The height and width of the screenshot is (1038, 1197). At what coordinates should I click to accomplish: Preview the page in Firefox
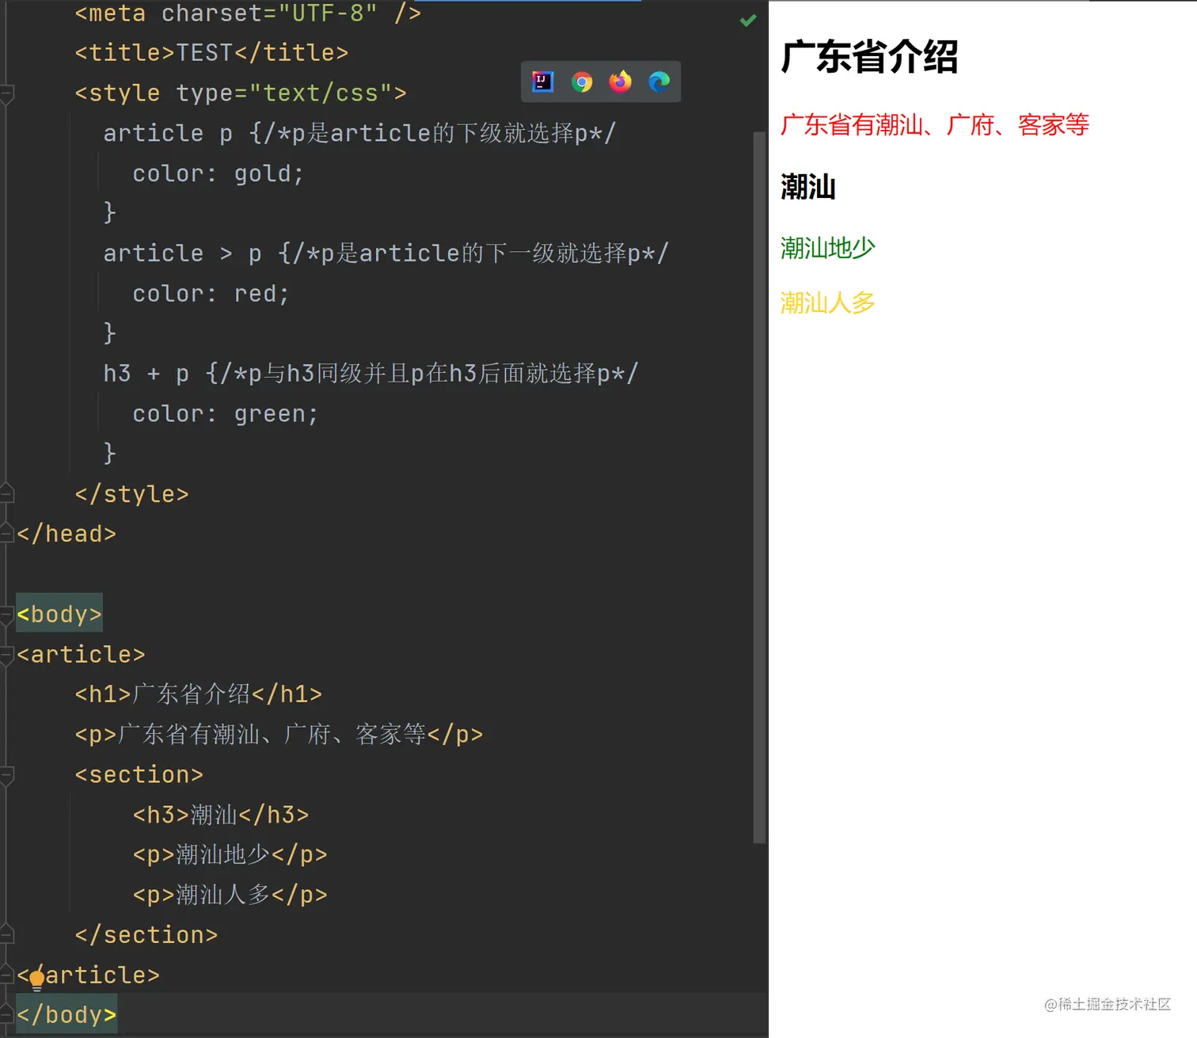point(621,82)
